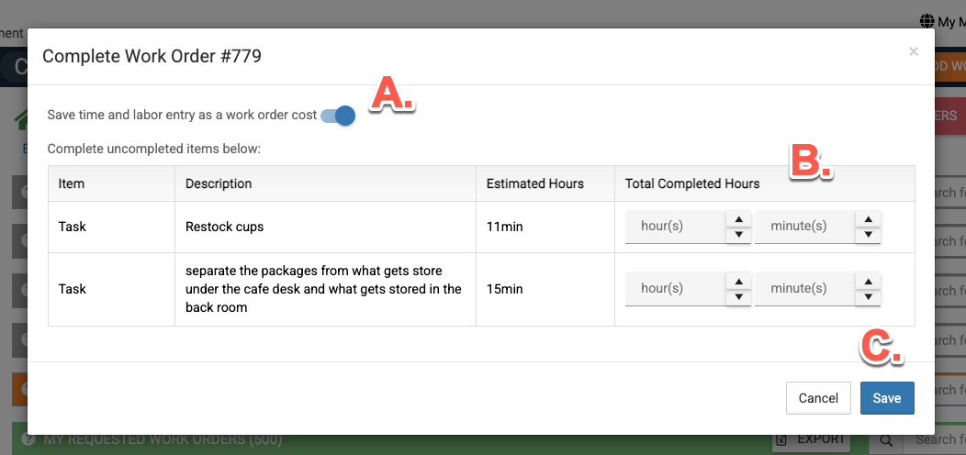The image size is (966, 455).
Task: Increment hours for the separate packages task
Action: click(x=738, y=282)
